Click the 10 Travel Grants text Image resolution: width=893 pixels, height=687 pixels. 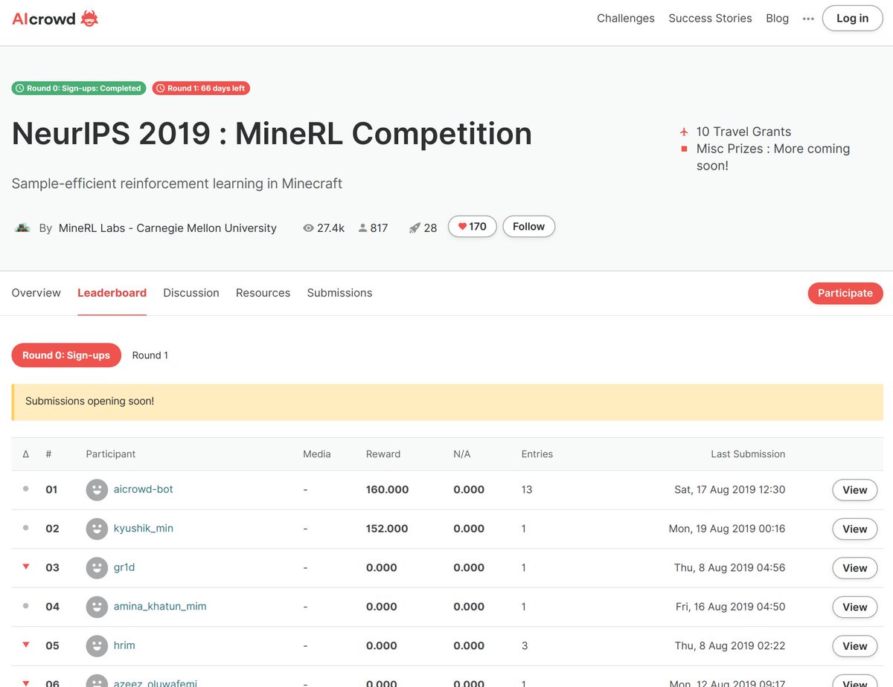pos(744,132)
